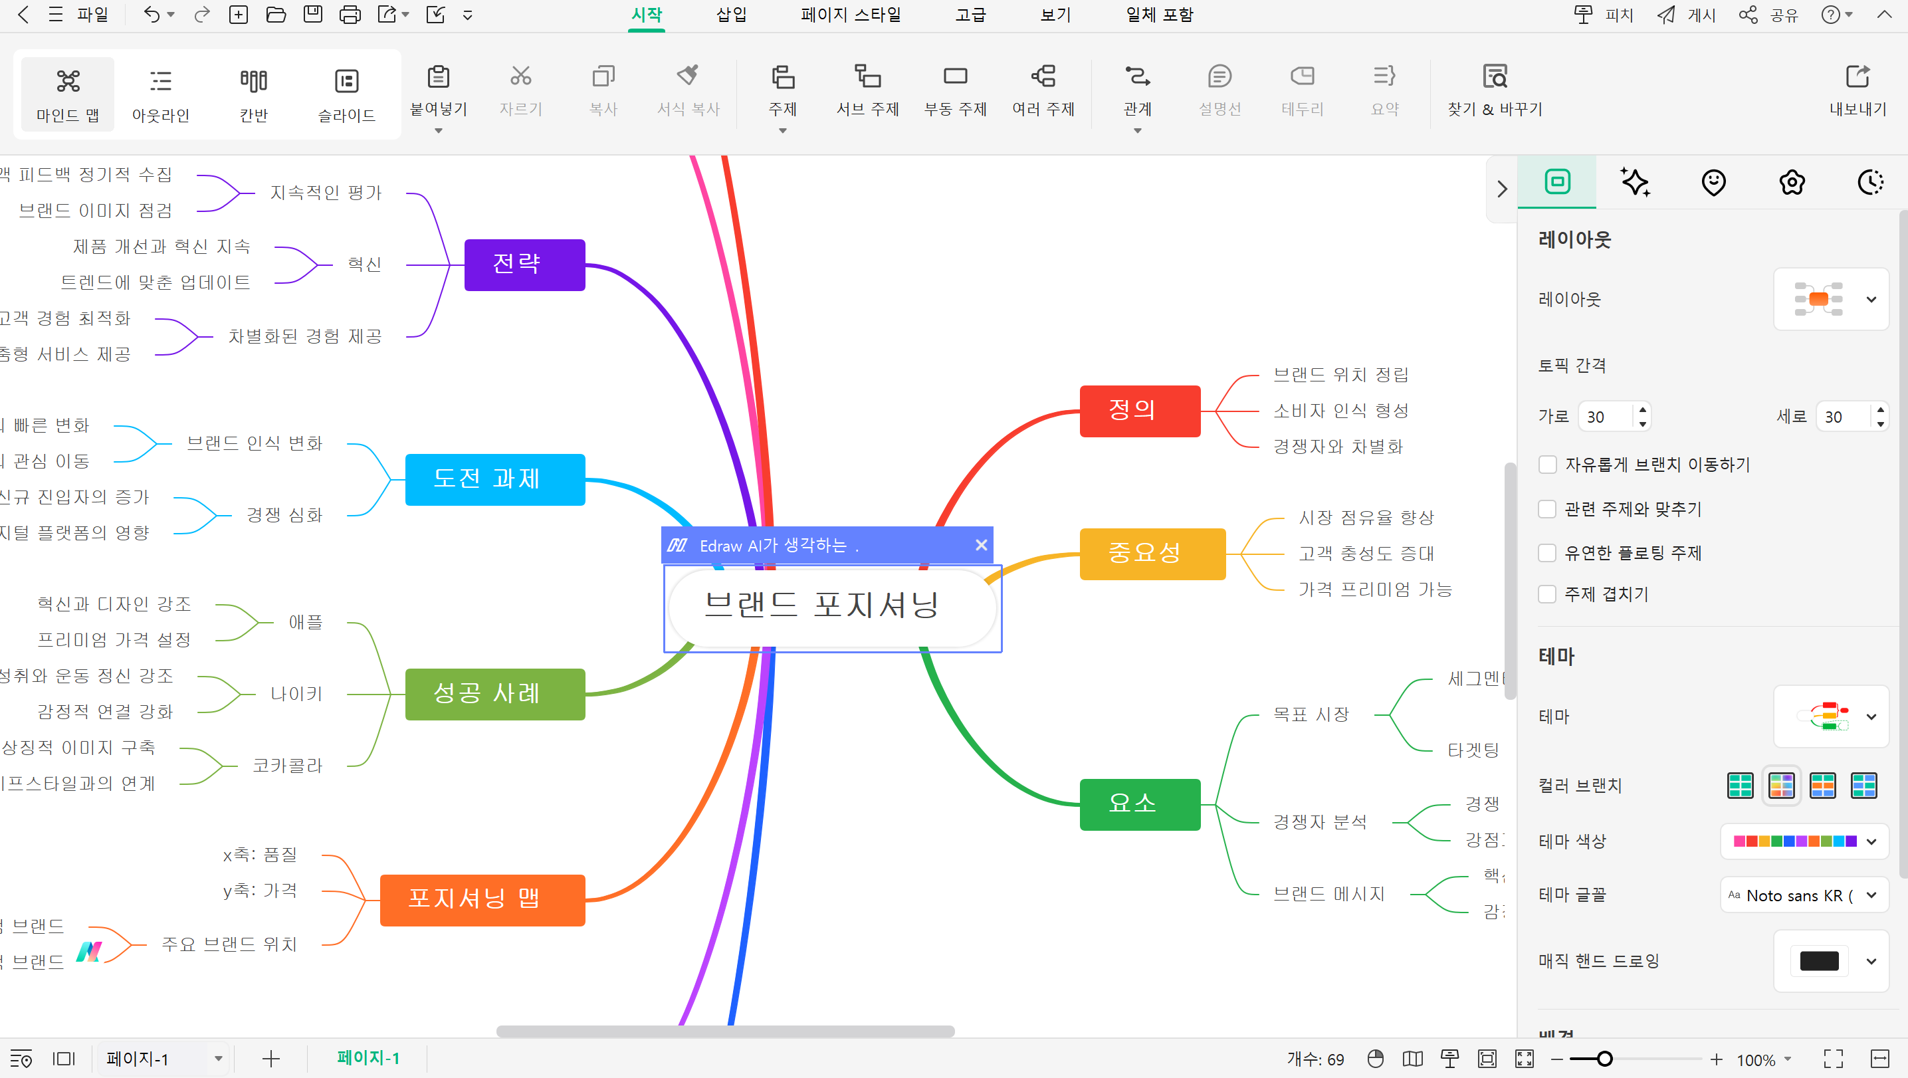Check 주제 겹치기 option
The width and height of the screenshot is (1908, 1078).
coord(1546,594)
